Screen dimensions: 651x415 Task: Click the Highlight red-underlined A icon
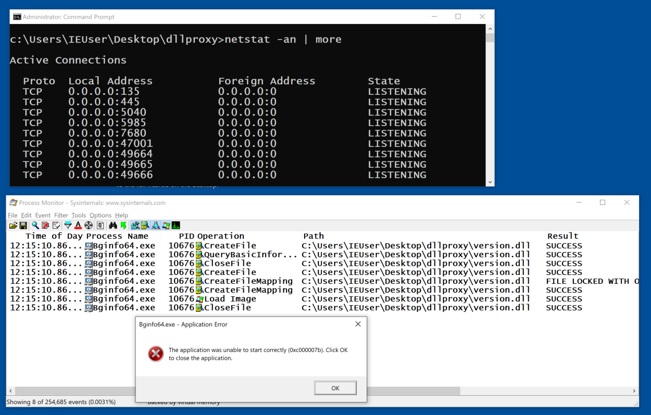78,225
